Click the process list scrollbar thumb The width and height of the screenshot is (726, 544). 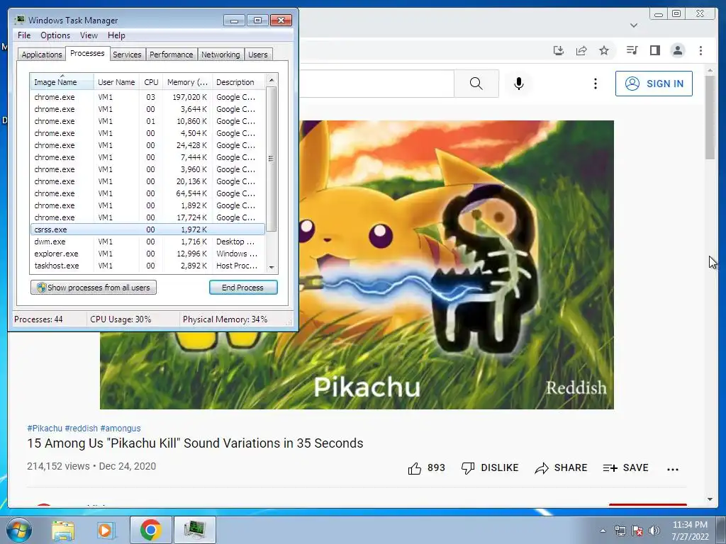[272, 159]
